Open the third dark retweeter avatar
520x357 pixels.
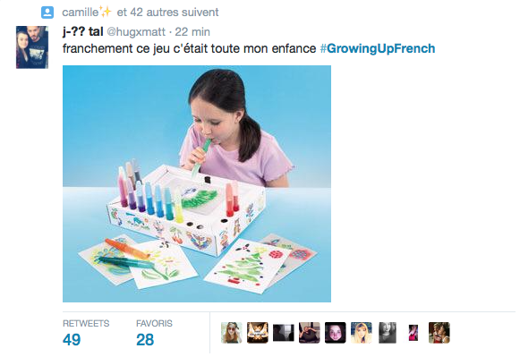tap(284, 333)
